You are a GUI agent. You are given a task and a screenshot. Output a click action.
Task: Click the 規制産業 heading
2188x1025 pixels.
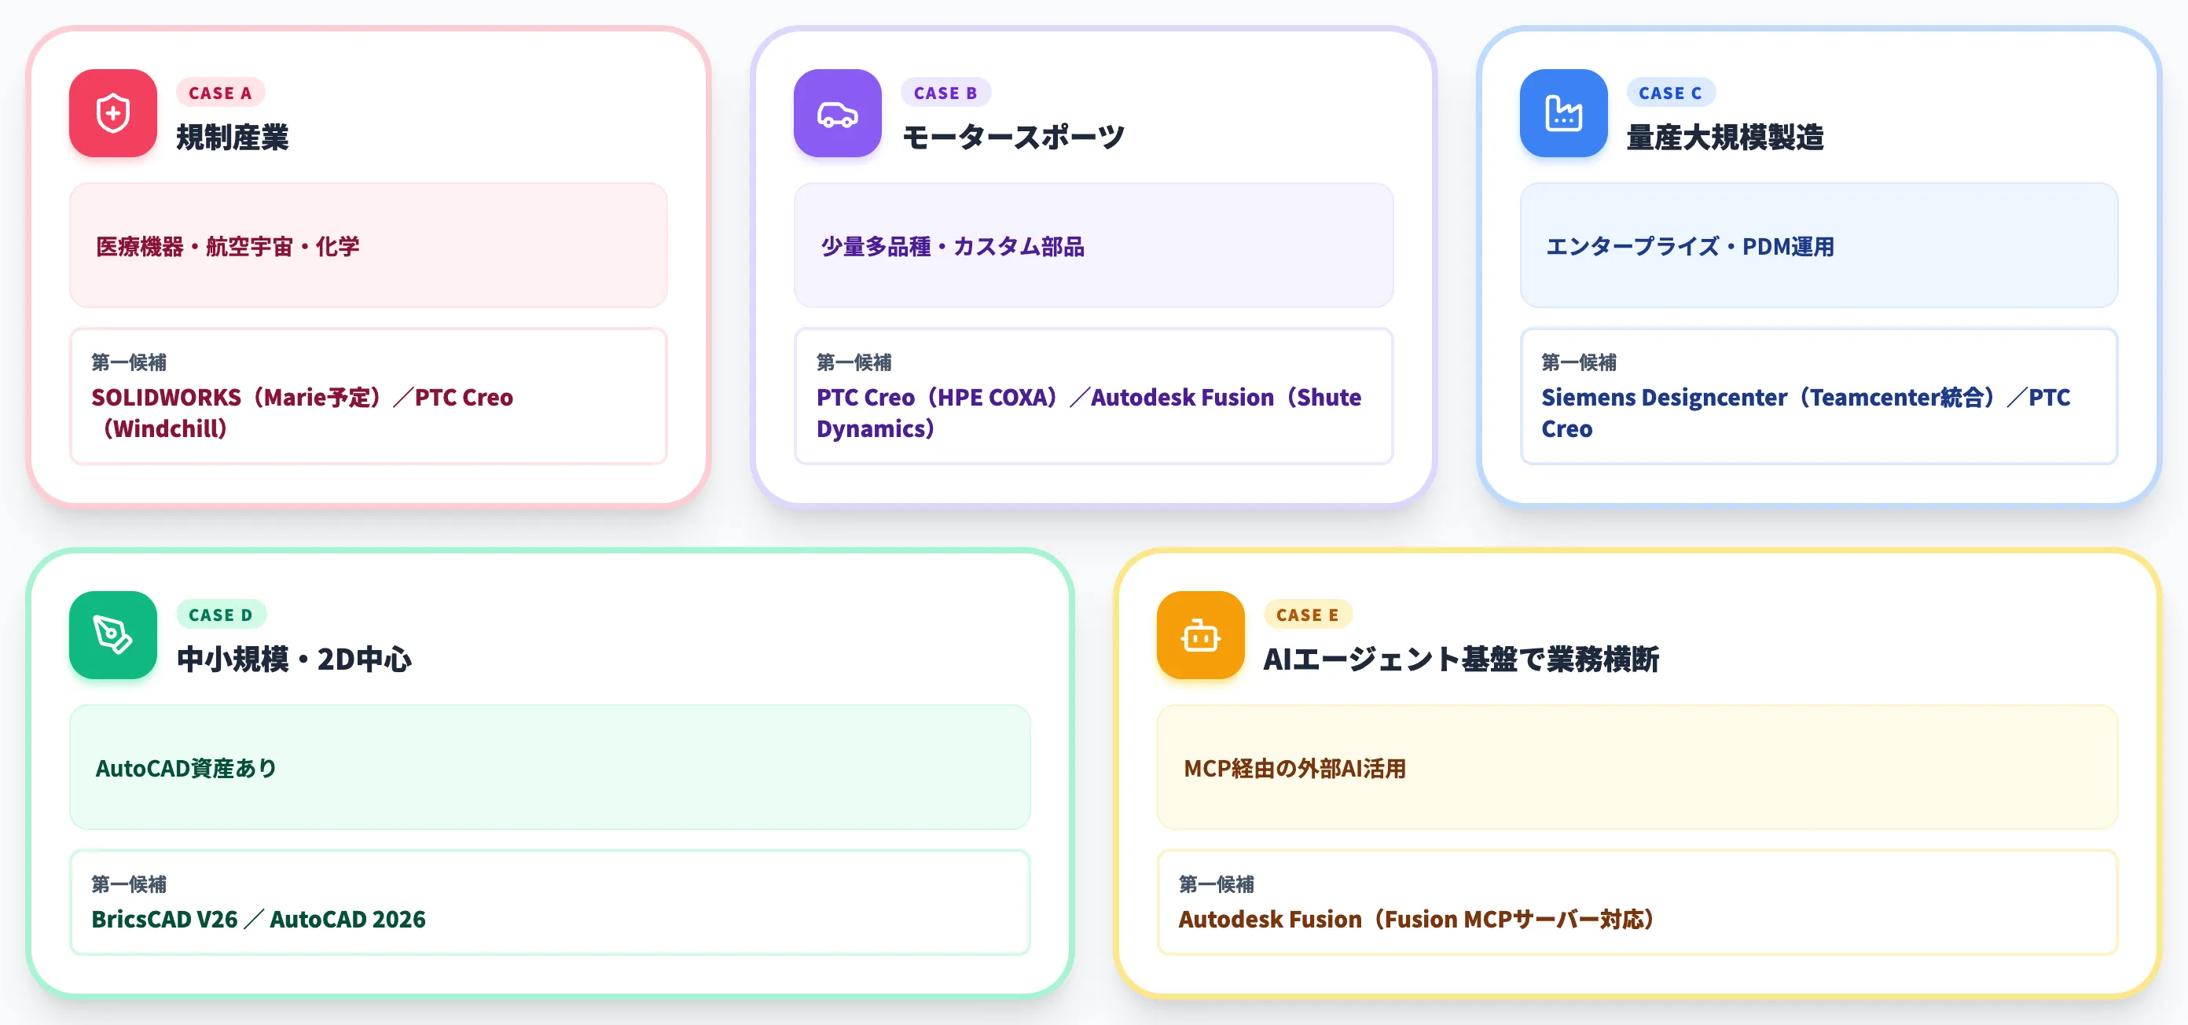coord(233,137)
